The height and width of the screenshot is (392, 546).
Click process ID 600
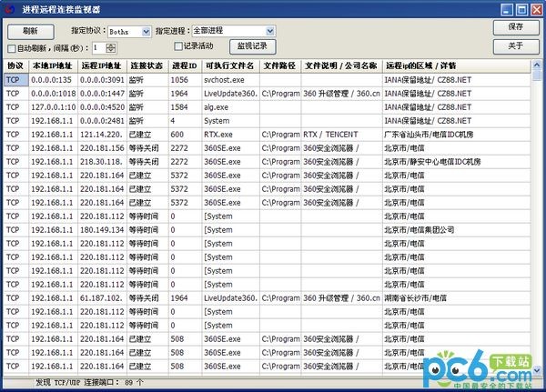(186, 135)
